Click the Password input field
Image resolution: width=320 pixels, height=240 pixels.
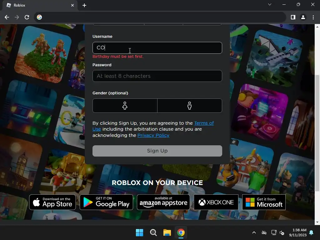157,76
